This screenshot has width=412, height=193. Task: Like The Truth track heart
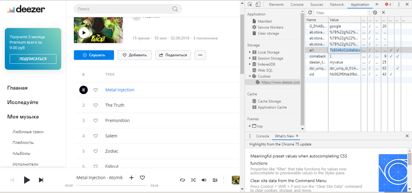(x=96, y=105)
